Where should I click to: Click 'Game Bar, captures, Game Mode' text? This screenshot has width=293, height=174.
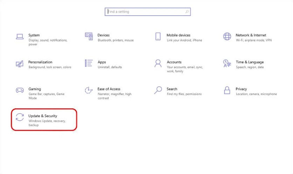tap(46, 96)
